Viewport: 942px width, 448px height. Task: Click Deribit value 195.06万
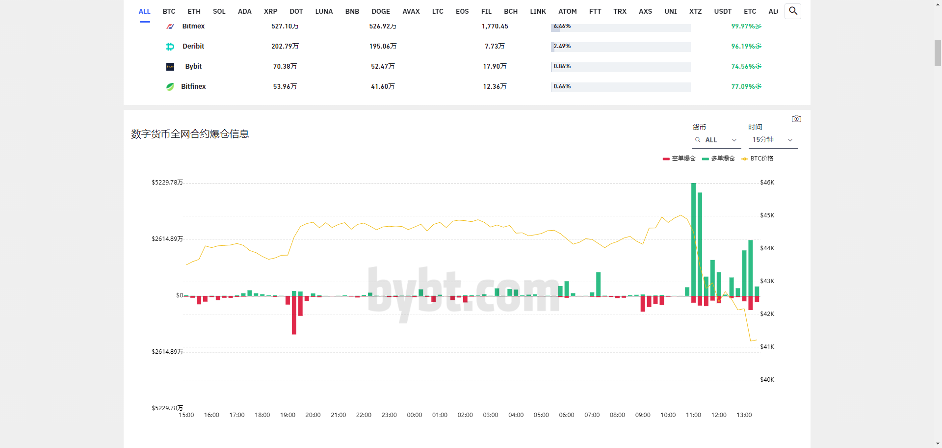(x=383, y=46)
